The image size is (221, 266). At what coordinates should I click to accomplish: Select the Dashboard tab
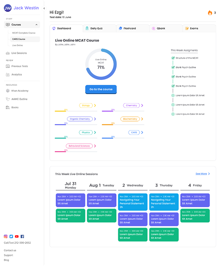pos(66,29)
